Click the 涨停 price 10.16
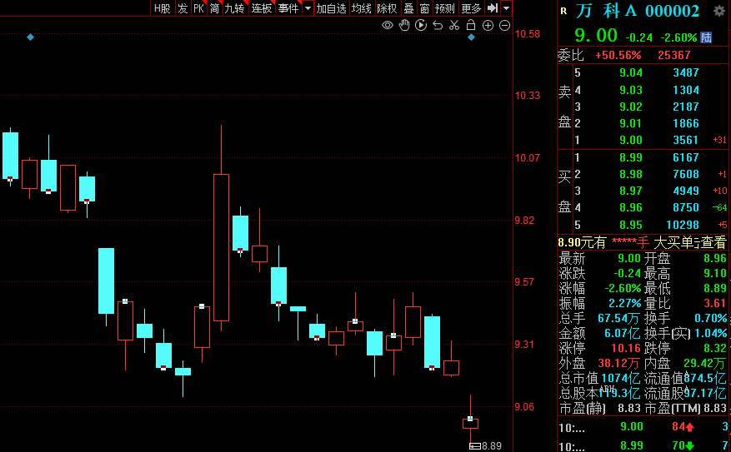This screenshot has height=452, width=731. click(626, 348)
